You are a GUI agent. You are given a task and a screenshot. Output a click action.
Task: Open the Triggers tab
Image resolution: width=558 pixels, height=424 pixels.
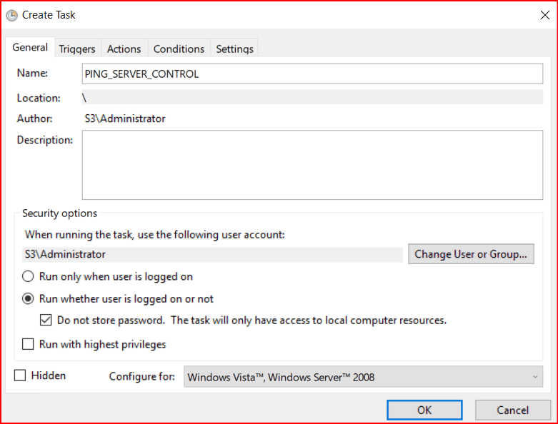[x=77, y=49]
